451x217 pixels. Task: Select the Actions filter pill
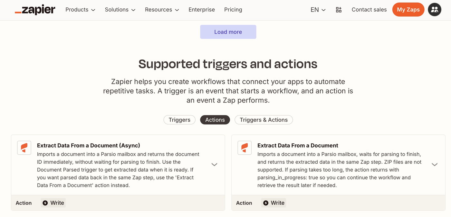(215, 120)
